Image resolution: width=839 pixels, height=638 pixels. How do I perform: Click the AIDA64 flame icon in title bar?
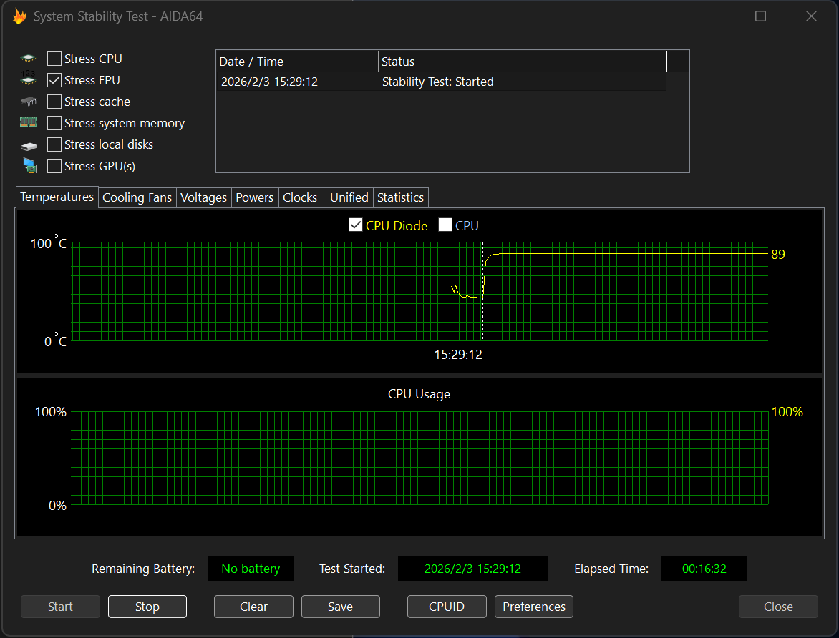19,16
